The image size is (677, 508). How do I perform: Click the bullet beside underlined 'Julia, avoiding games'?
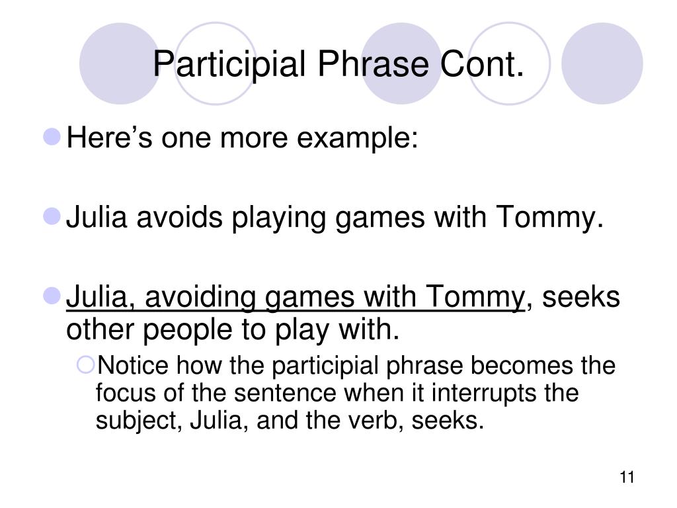tap(52, 296)
